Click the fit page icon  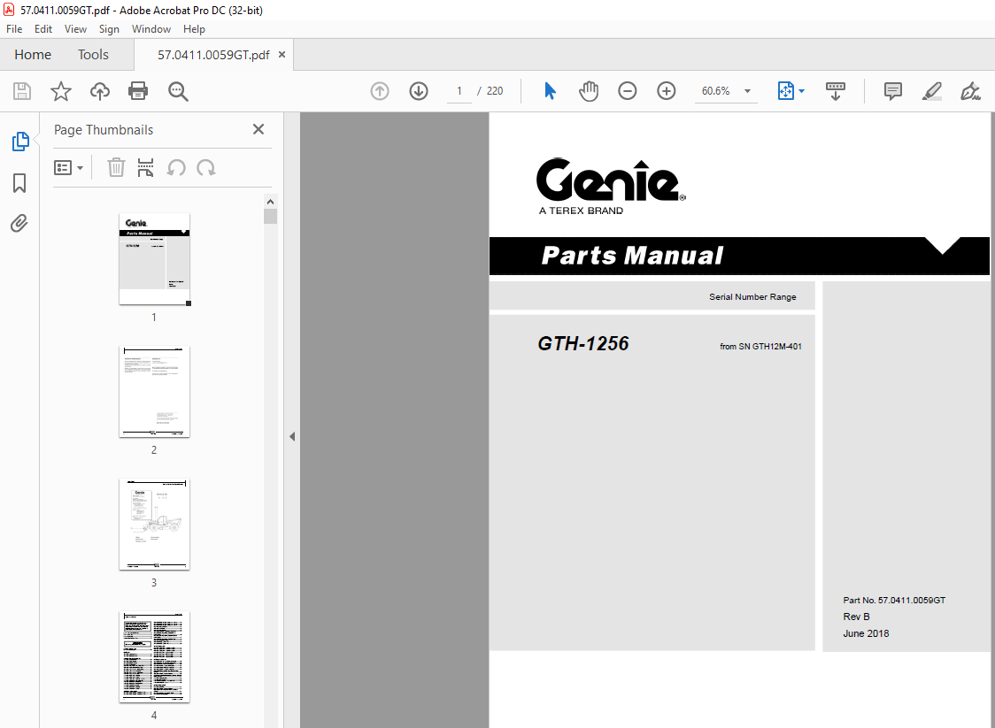(x=785, y=91)
